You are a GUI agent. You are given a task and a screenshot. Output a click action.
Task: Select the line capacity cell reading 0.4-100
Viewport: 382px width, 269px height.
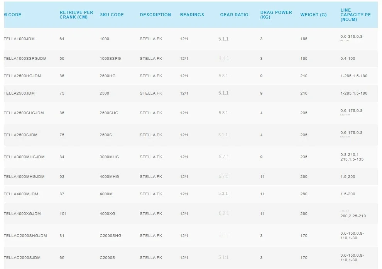pyautogui.click(x=348, y=59)
